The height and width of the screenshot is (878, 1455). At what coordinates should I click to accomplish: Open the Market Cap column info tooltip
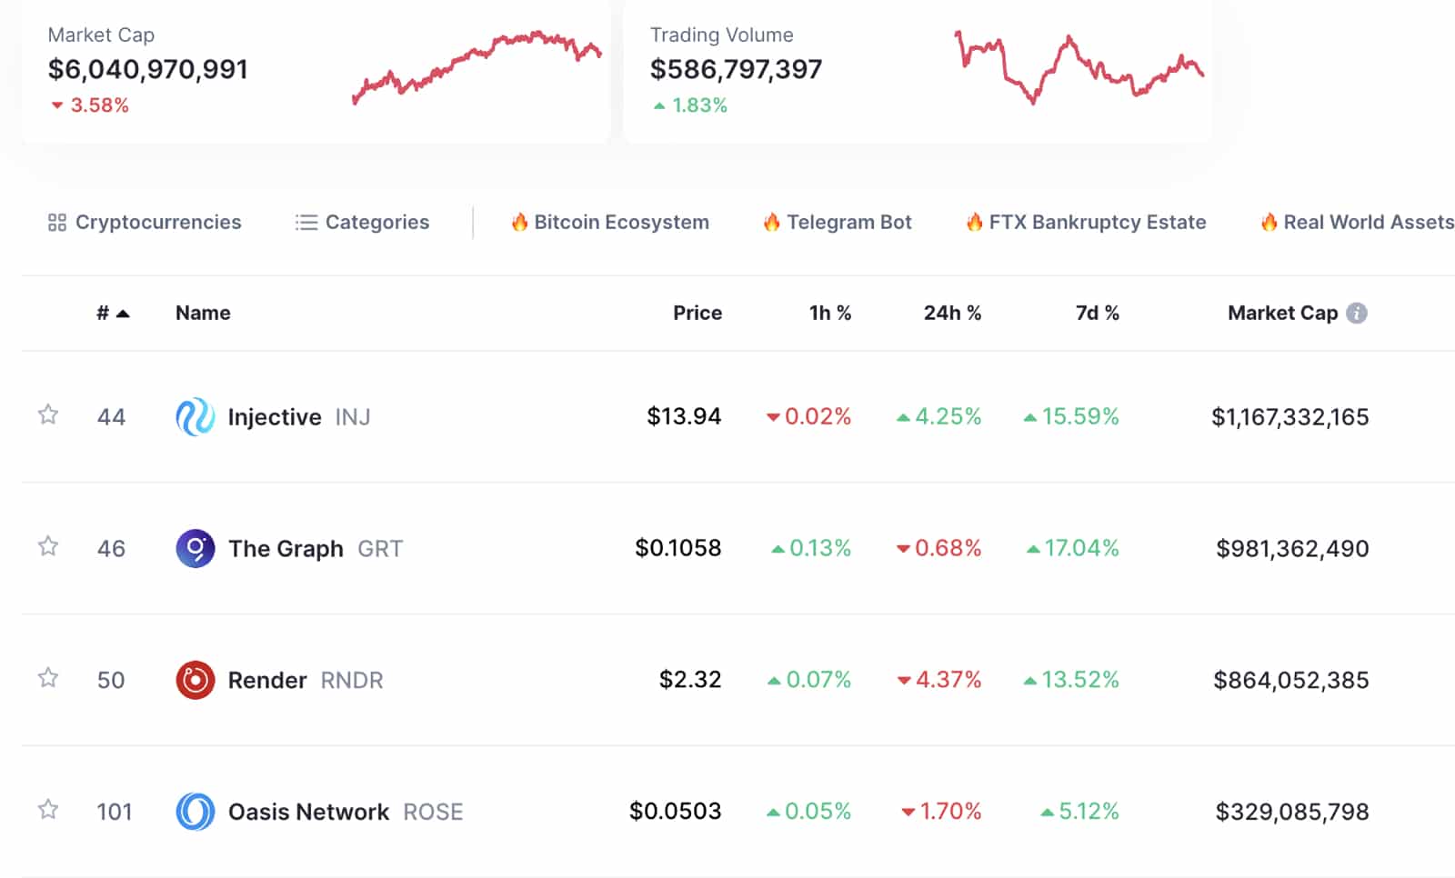point(1357,313)
